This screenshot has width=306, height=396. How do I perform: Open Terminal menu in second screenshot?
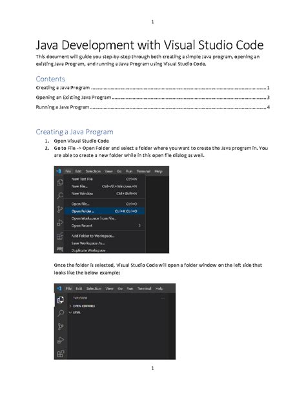pos(144,288)
